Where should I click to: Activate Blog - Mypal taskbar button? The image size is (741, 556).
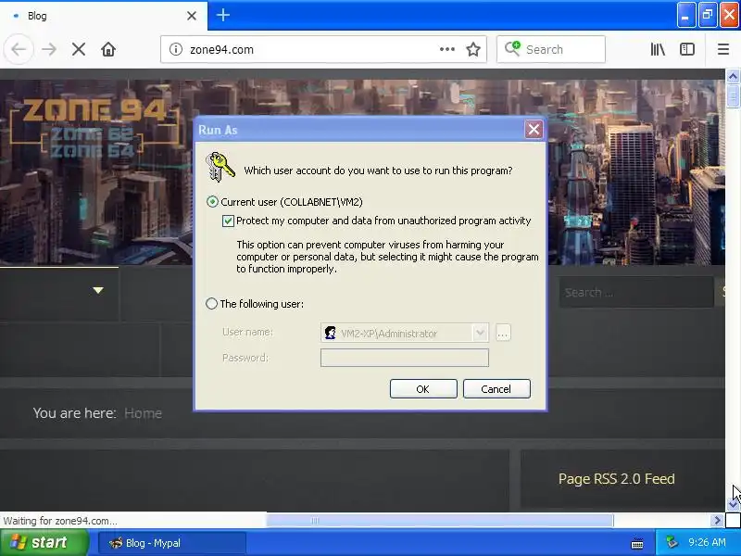pos(172,543)
